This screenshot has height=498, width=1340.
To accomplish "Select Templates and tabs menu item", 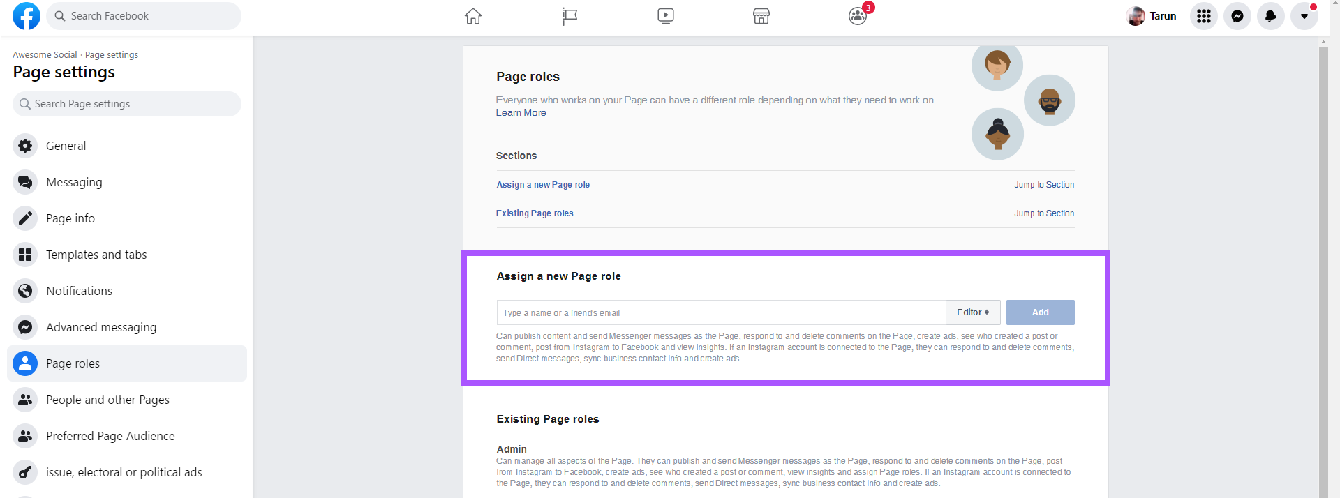I will pyautogui.click(x=127, y=255).
